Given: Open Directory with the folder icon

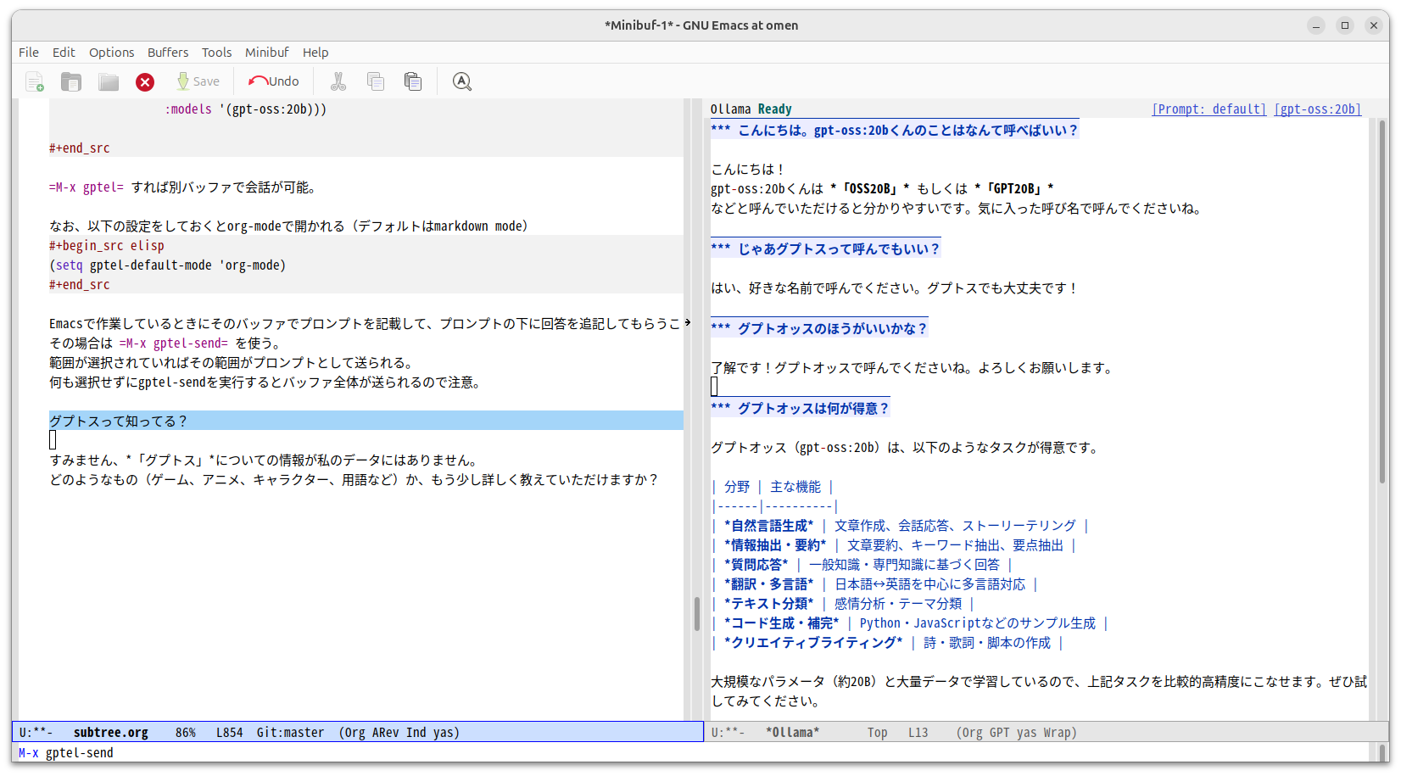Looking at the screenshot, I should click(109, 81).
